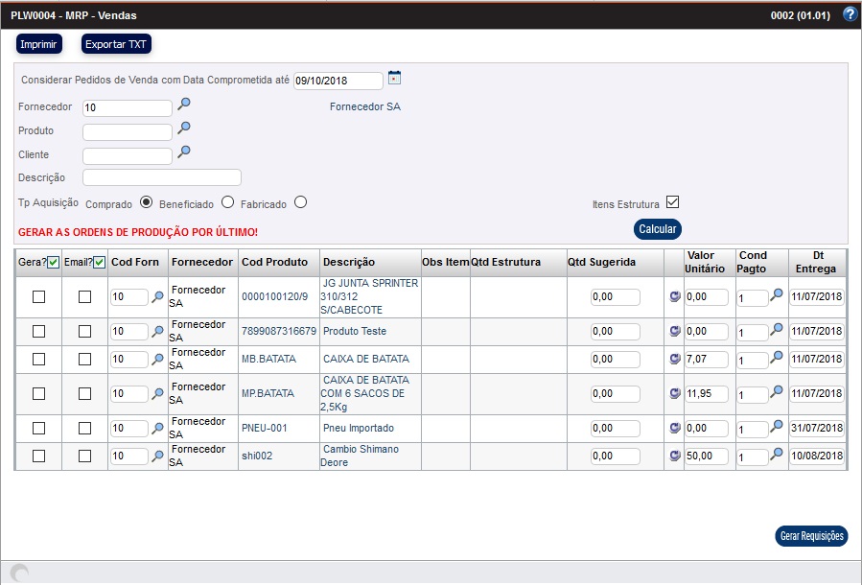Click refresh icon in Produto Teste row
862x585 pixels.
click(675, 331)
